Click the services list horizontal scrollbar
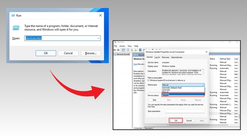Screen dimensions: 247x138 pyautogui.click(x=199, y=125)
